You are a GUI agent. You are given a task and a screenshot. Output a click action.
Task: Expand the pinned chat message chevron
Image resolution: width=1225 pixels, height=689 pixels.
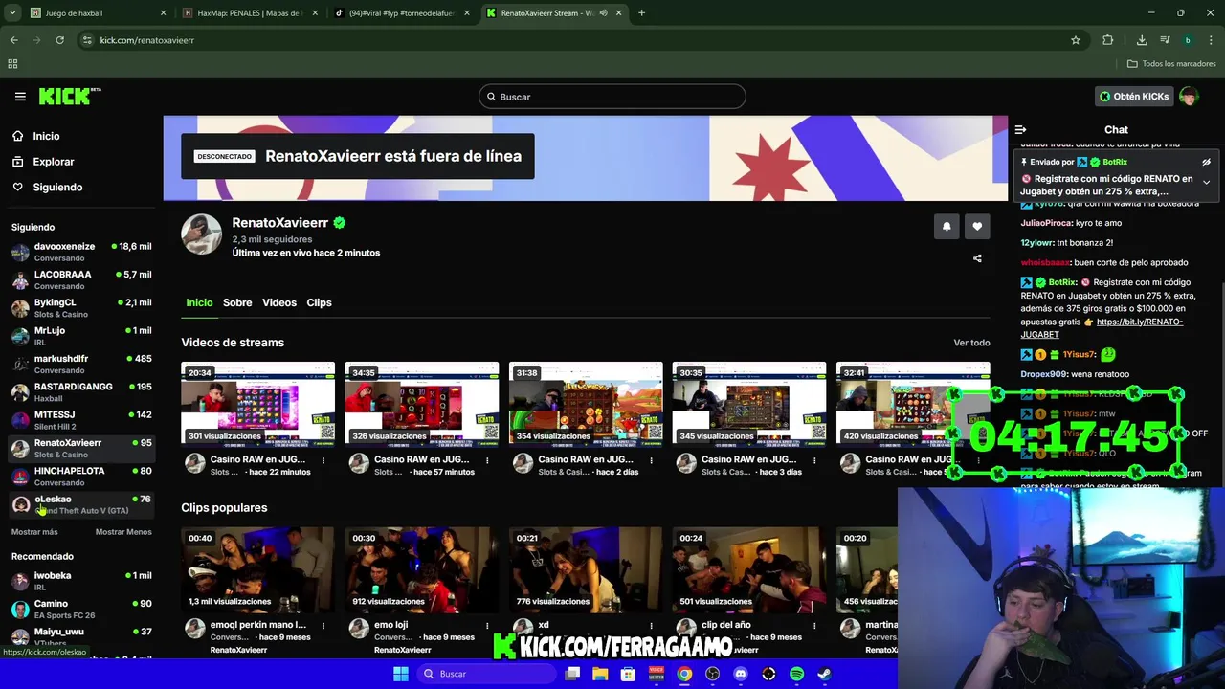tap(1206, 182)
